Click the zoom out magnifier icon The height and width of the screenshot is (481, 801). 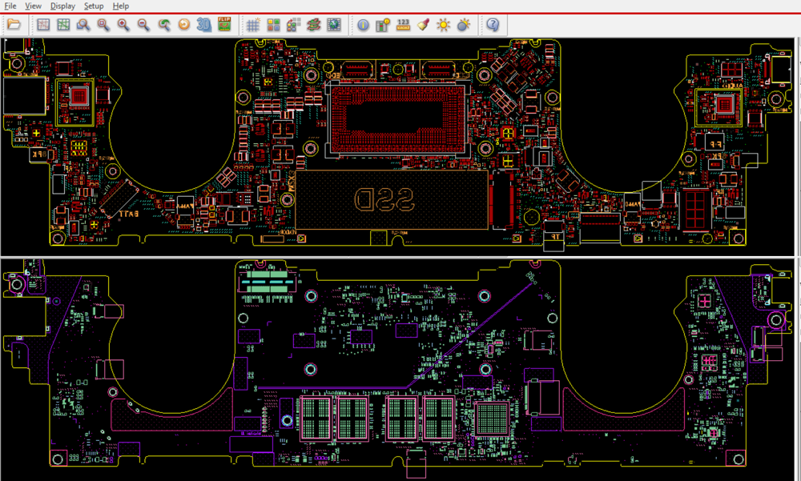pos(143,25)
